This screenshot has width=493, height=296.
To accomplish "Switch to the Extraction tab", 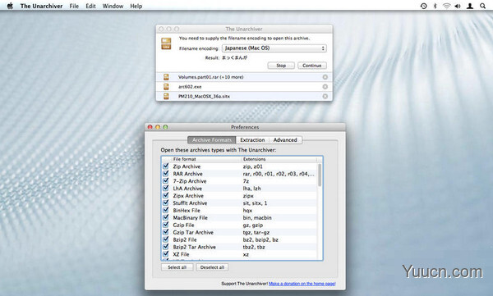I will point(252,140).
